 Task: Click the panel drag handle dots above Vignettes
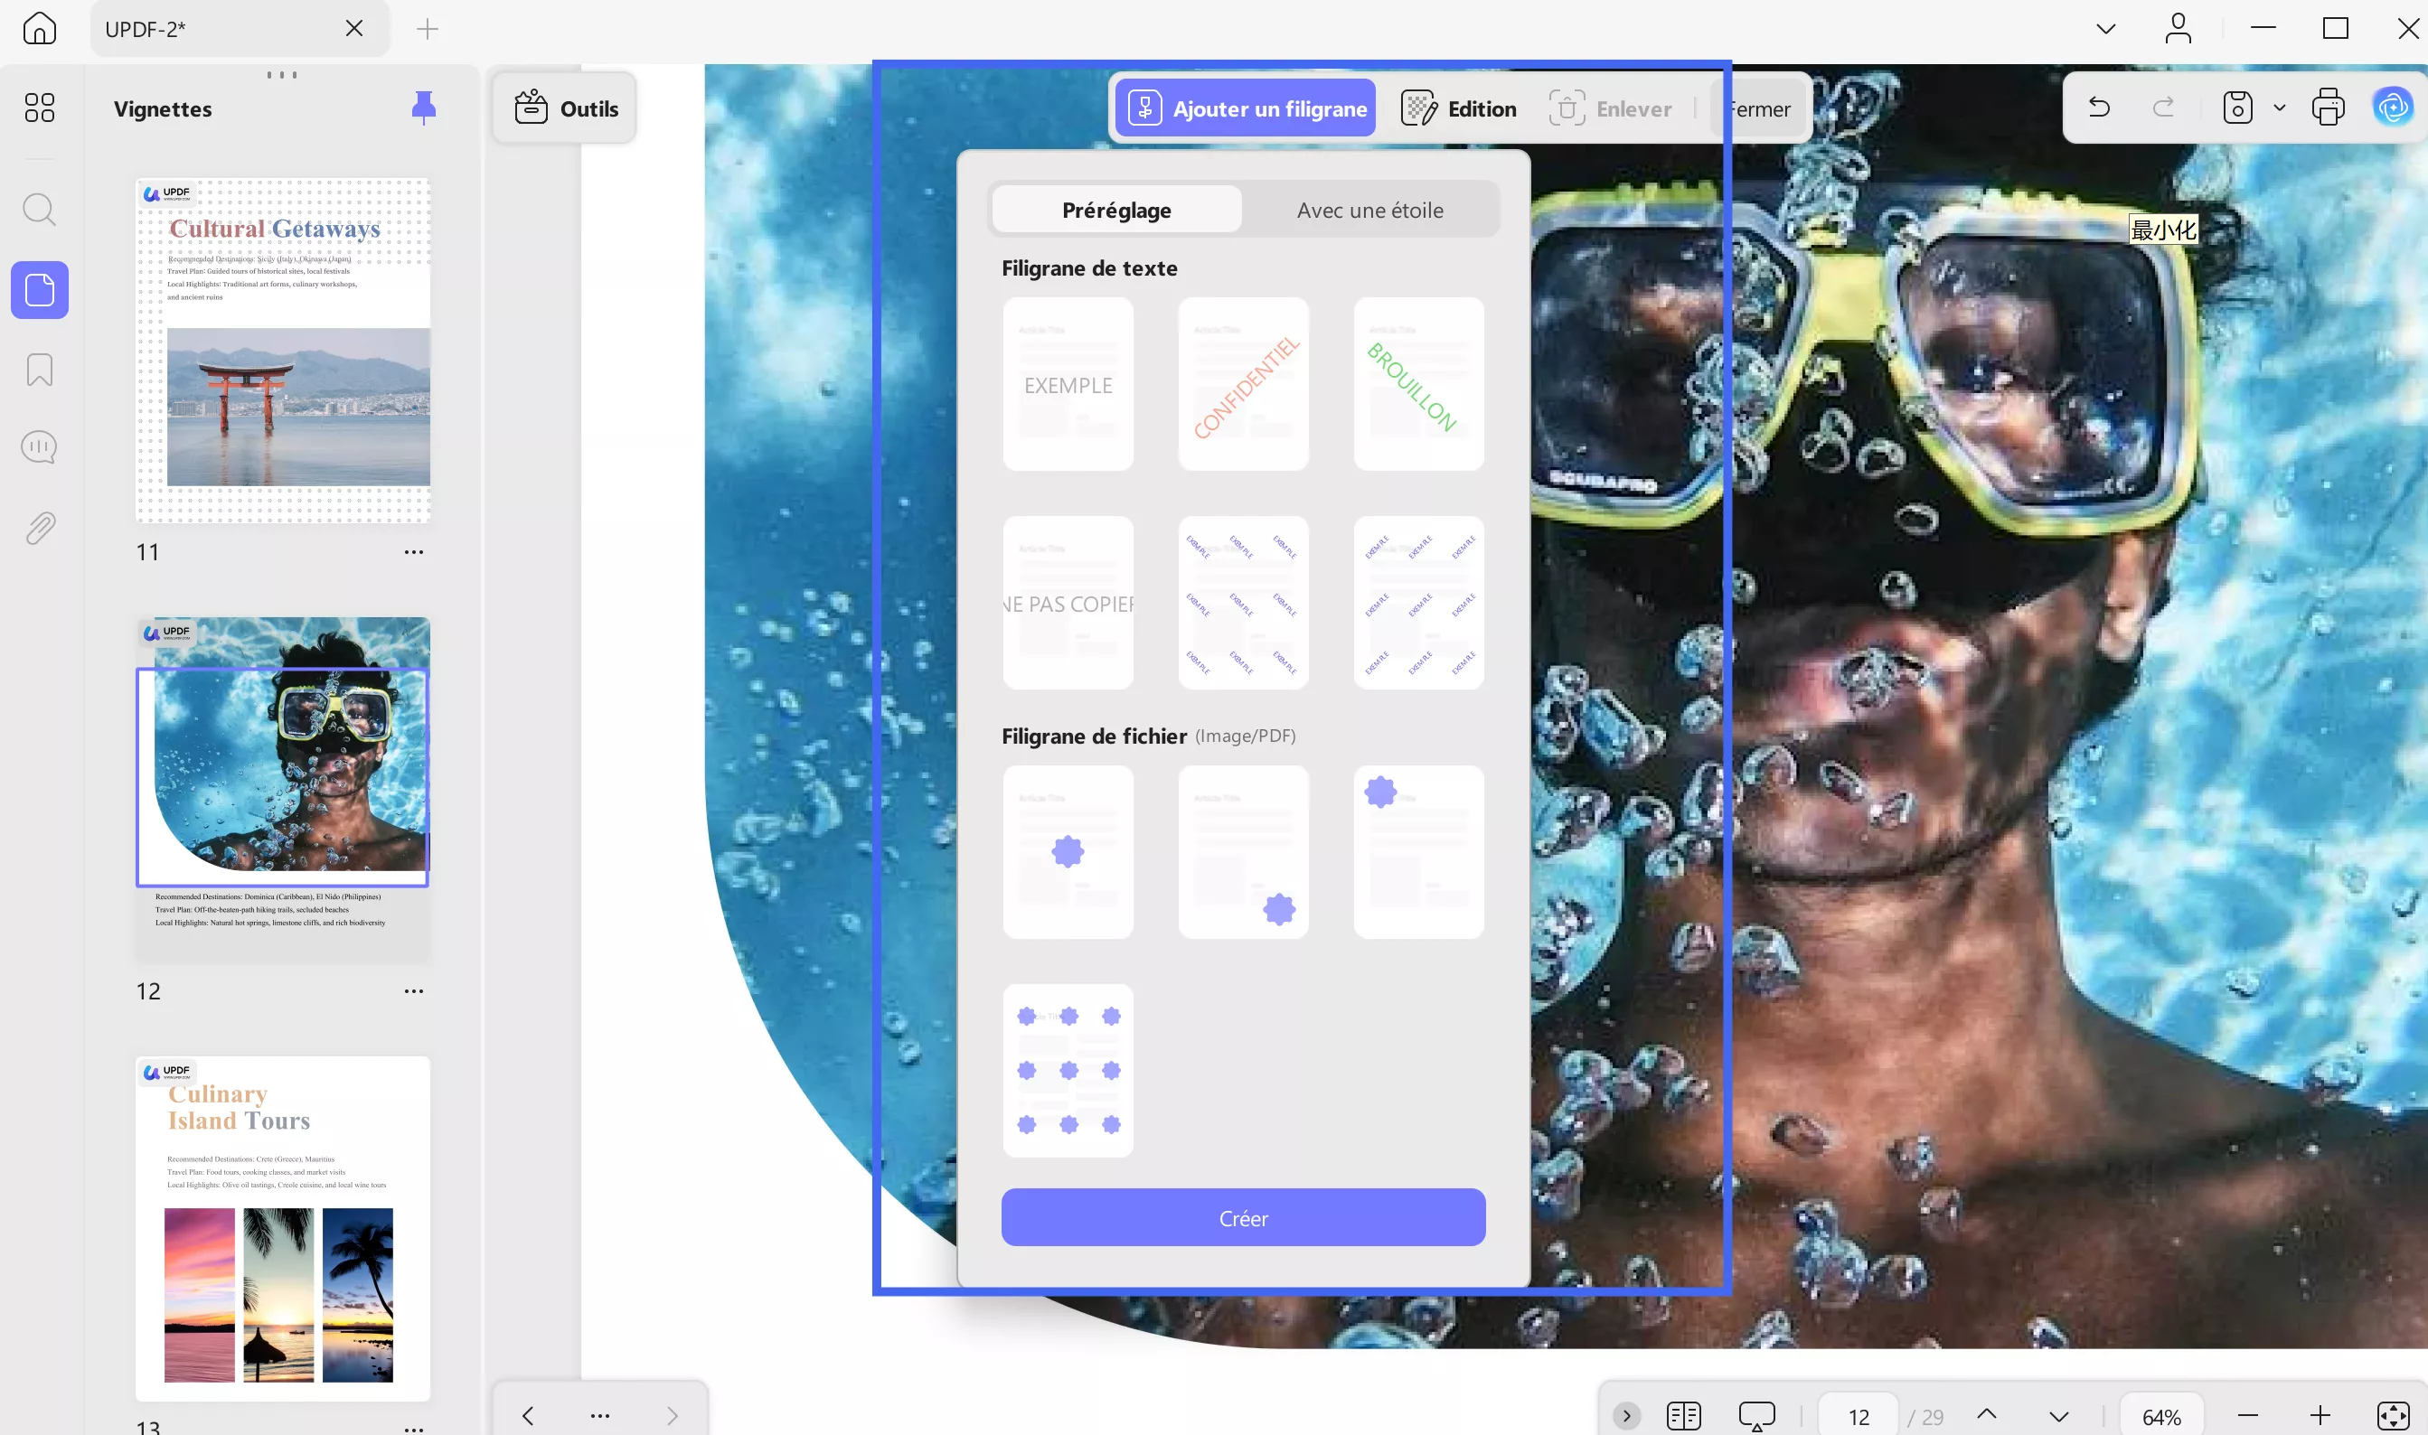[281, 74]
